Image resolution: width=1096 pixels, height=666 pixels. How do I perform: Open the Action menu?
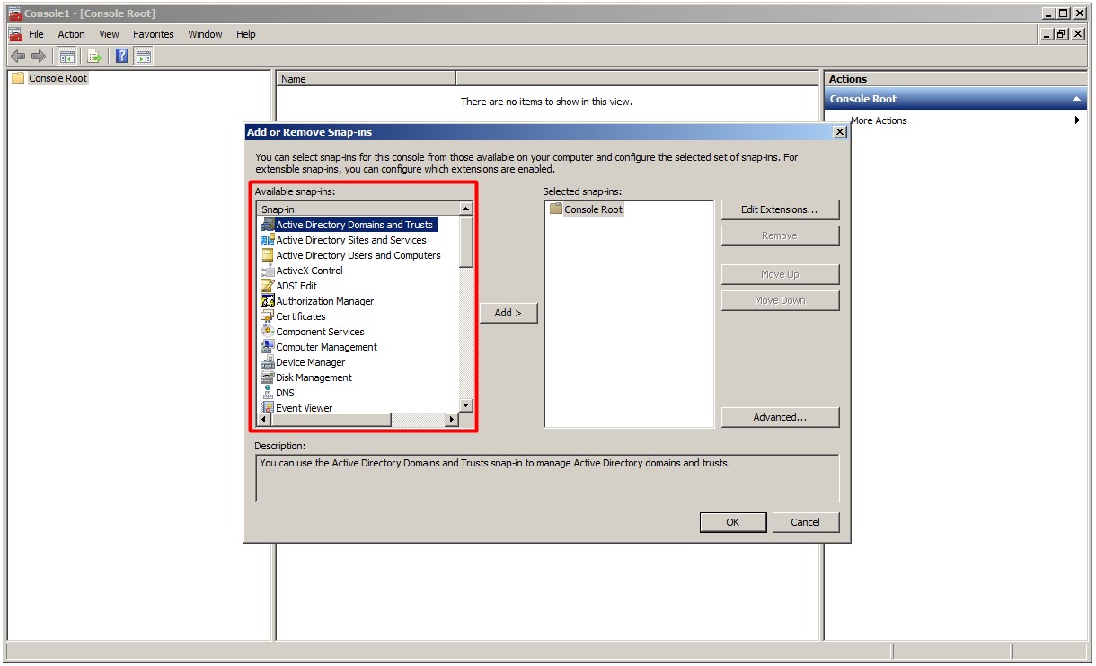point(71,34)
